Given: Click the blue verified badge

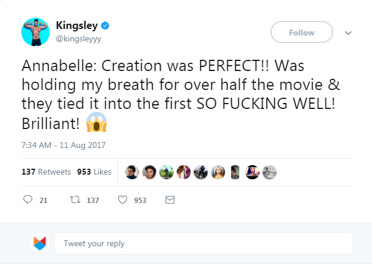Looking at the screenshot, I should point(104,25).
